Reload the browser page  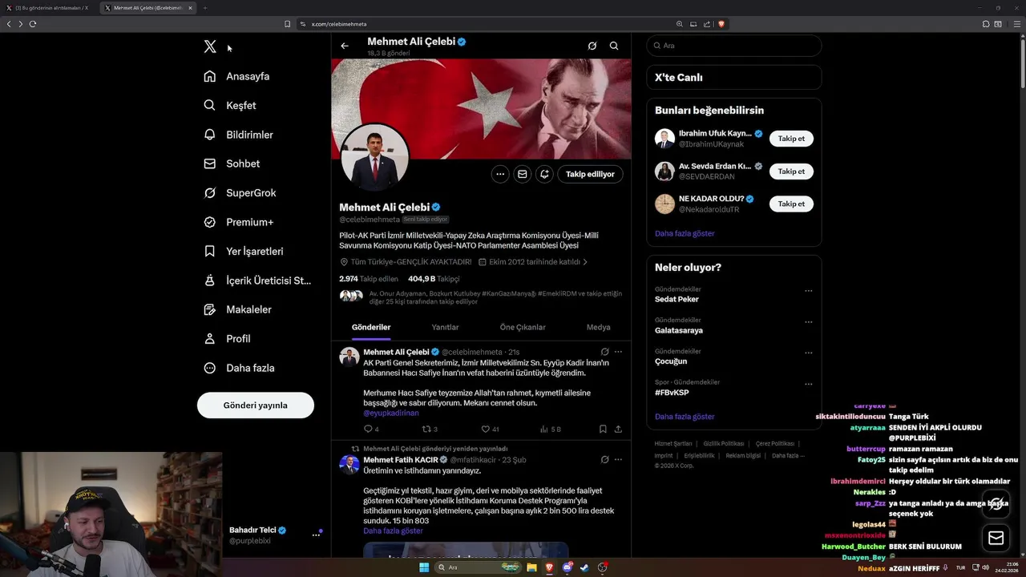point(33,24)
